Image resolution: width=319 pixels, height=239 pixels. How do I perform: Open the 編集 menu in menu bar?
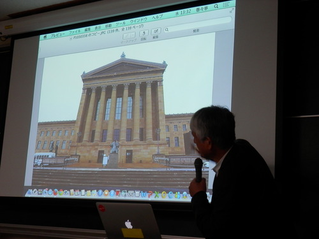pyautogui.click(x=87, y=29)
